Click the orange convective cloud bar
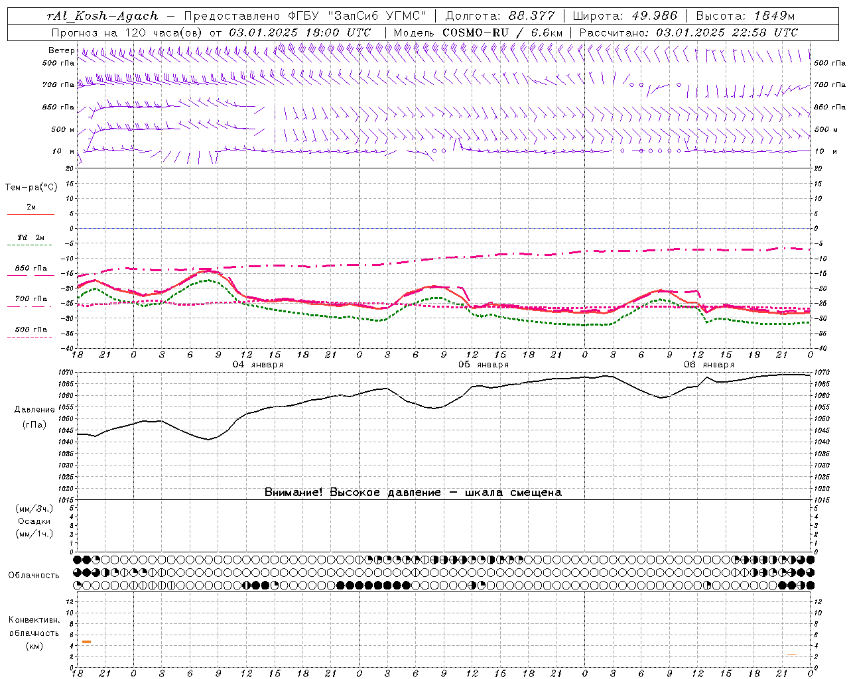Image resolution: width=849 pixels, height=679 pixels. coord(86,642)
